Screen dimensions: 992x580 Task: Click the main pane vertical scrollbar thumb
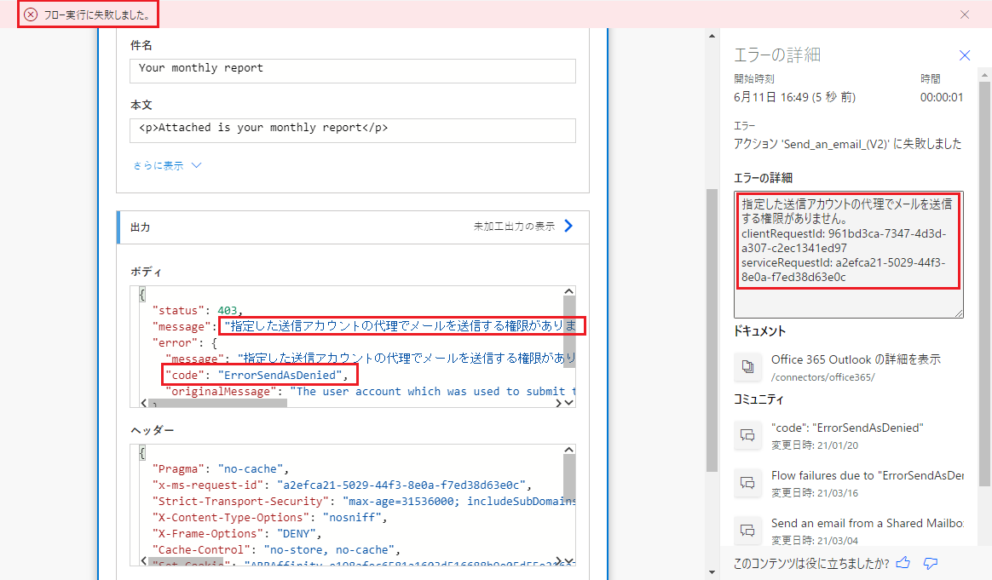pyautogui.click(x=712, y=329)
